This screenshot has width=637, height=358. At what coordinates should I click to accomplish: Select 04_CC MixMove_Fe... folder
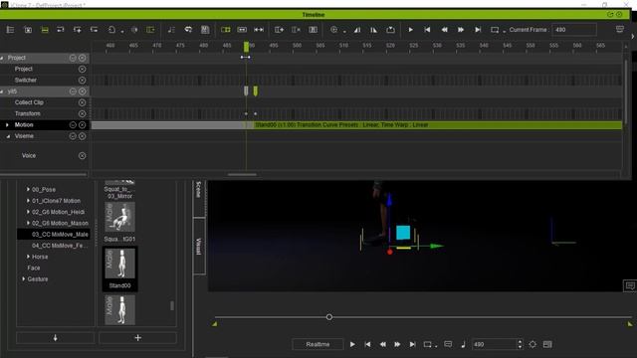pos(60,246)
